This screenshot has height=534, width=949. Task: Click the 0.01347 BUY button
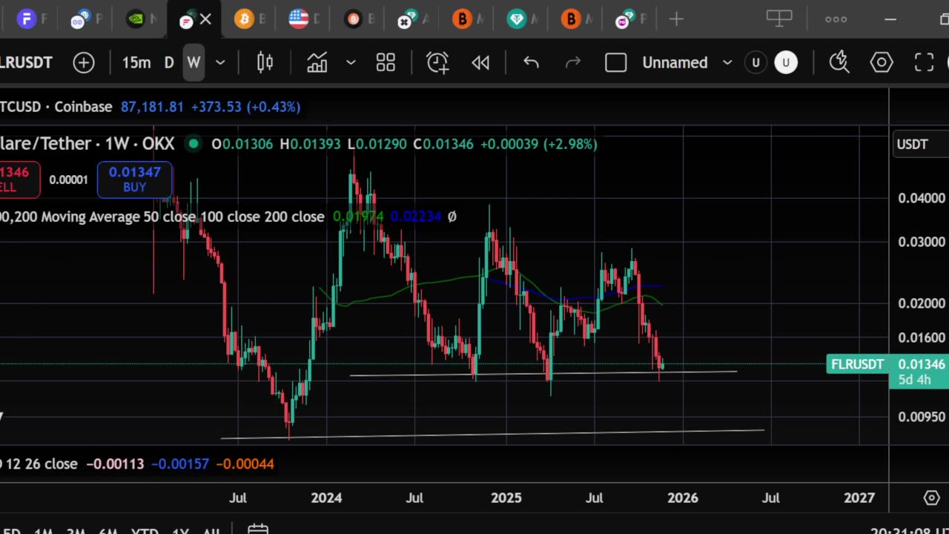[x=134, y=179]
